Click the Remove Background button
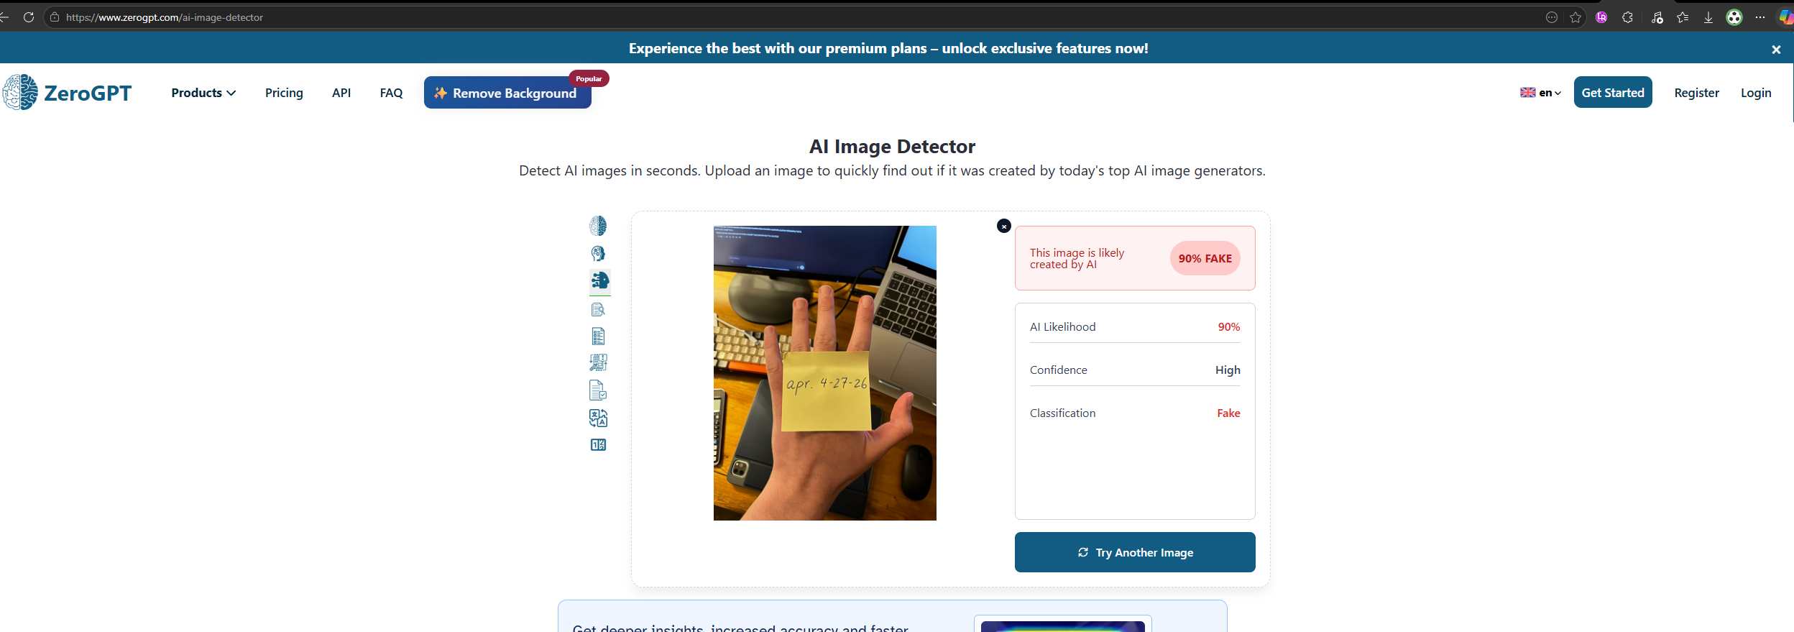The image size is (1794, 632). pyautogui.click(x=507, y=93)
